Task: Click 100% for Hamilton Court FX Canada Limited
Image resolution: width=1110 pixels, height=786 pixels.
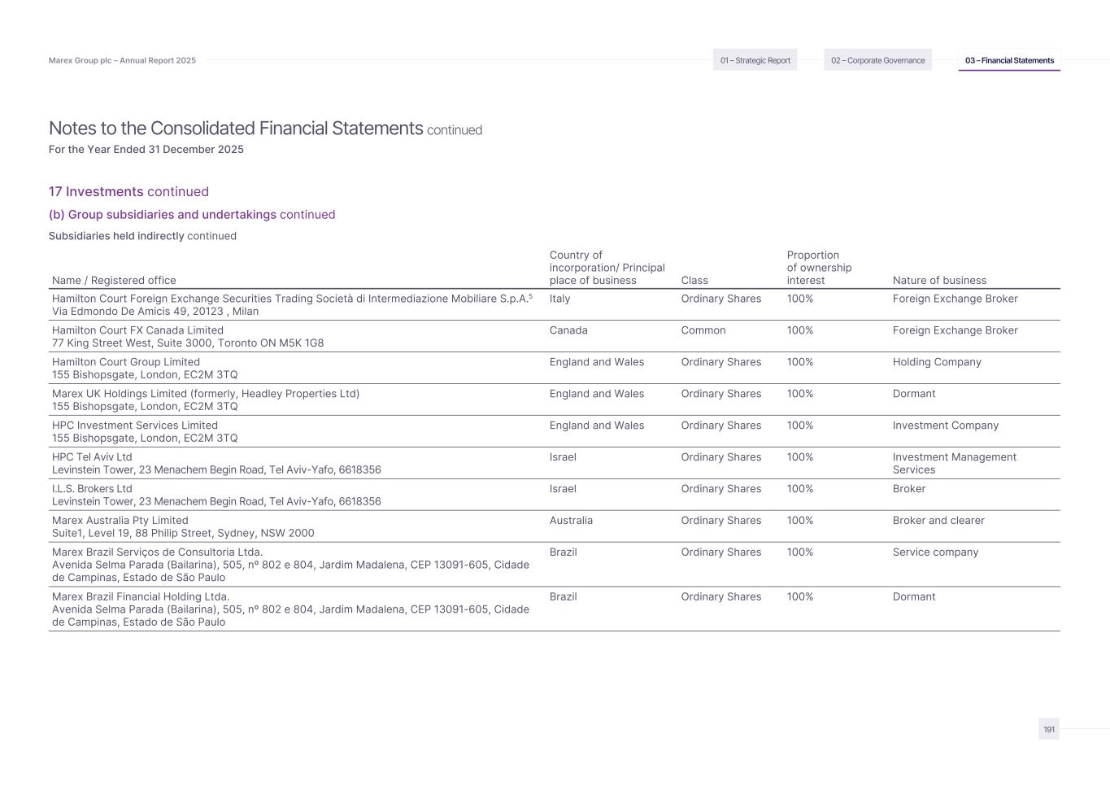Action: click(x=800, y=330)
